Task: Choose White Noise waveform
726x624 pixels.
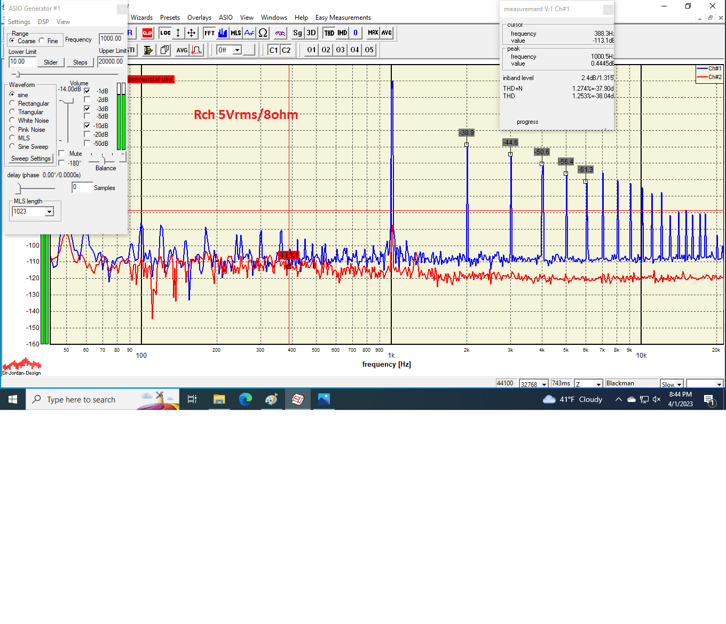Action: (12, 120)
